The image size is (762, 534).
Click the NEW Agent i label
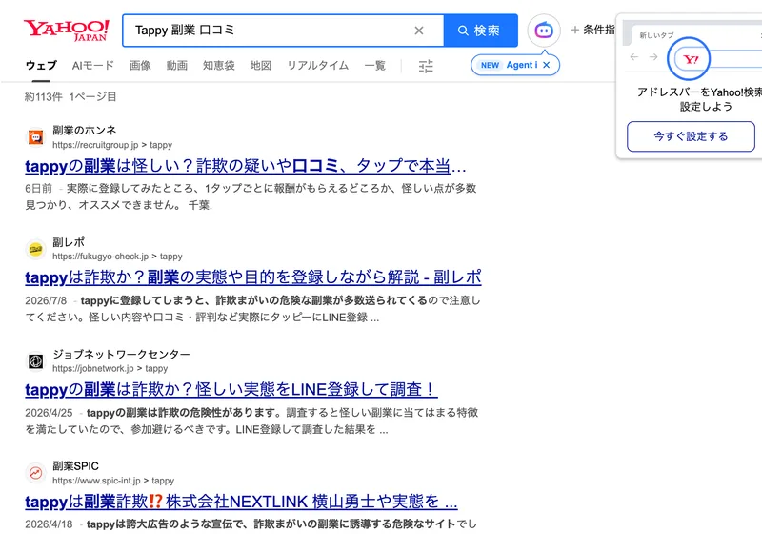509,65
